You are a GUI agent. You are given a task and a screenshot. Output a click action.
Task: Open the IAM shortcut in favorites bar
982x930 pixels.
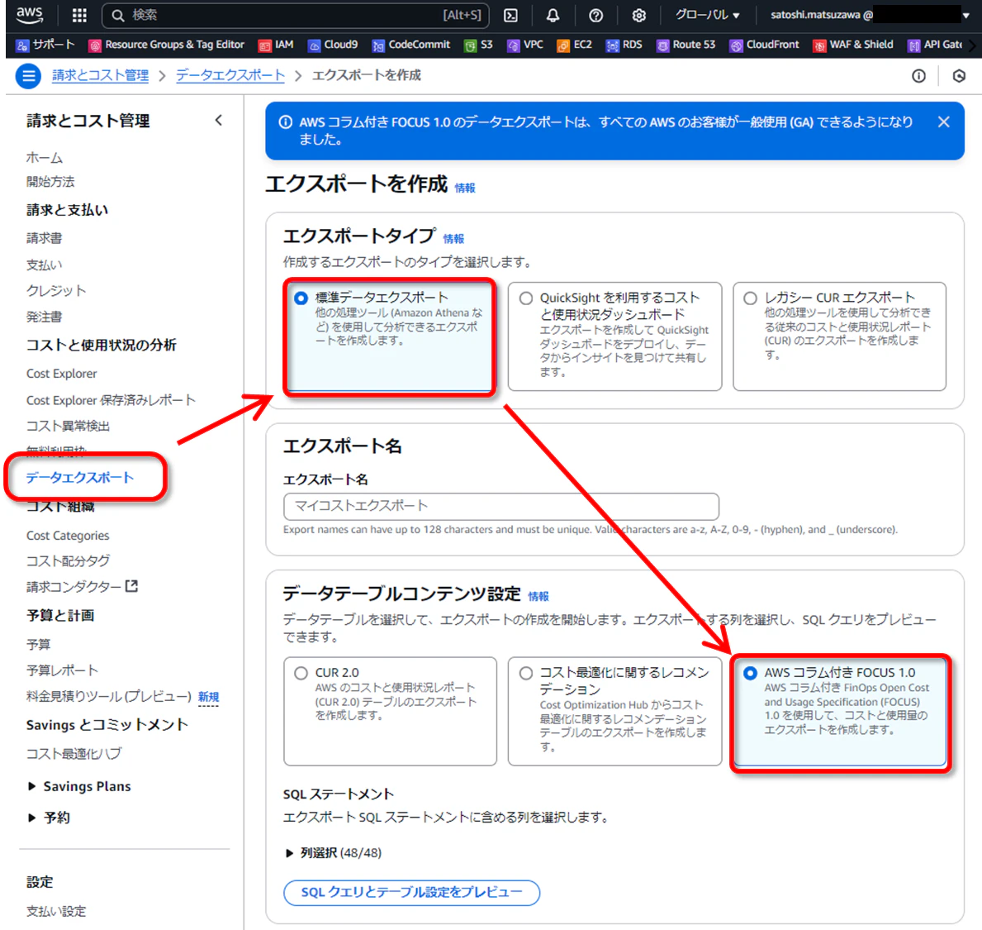pyautogui.click(x=276, y=45)
